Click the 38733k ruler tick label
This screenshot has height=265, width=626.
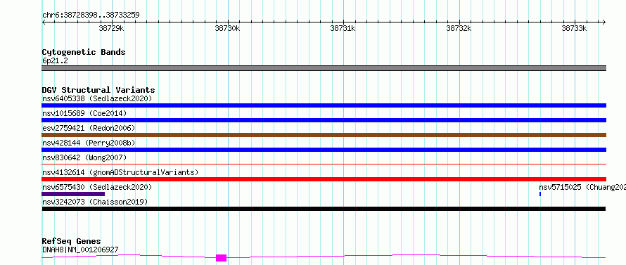point(574,28)
